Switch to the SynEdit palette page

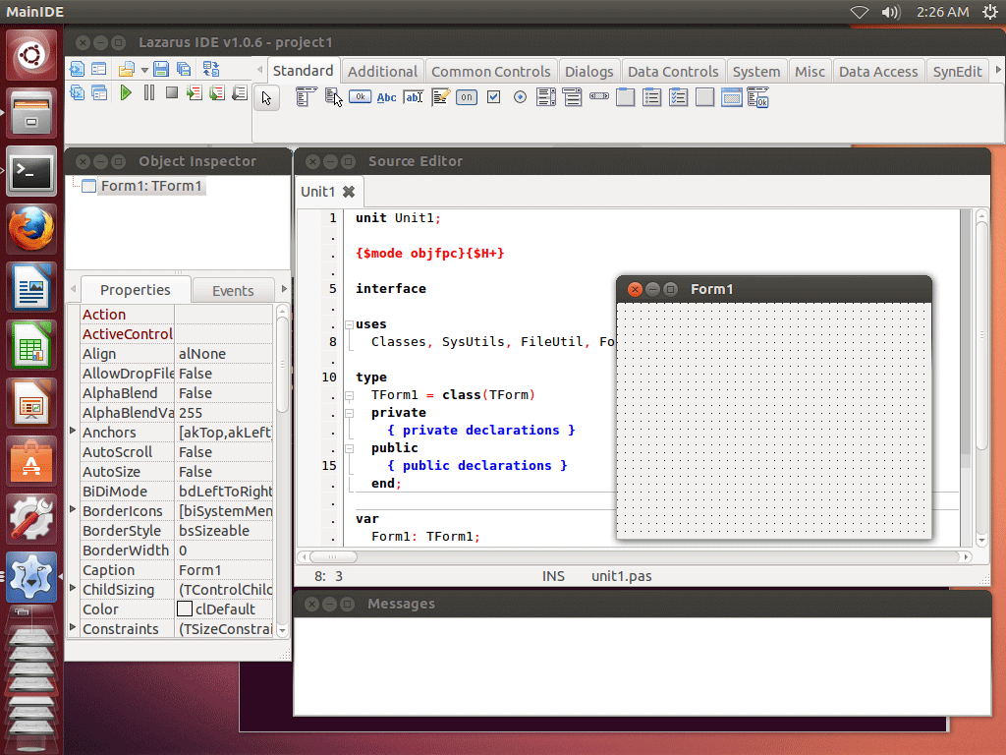[957, 71]
